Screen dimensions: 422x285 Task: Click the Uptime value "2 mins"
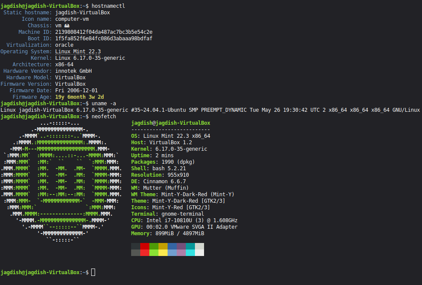pyautogui.click(x=165, y=155)
